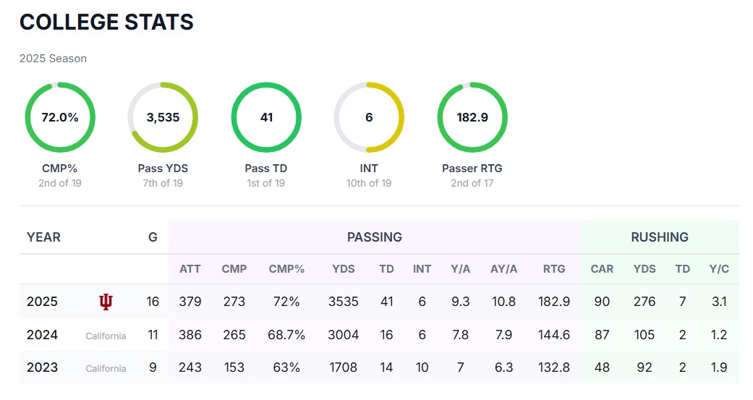Image resolution: width=753 pixels, height=400 pixels.
Task: Click the Y/C column header
Action: pyautogui.click(x=719, y=269)
